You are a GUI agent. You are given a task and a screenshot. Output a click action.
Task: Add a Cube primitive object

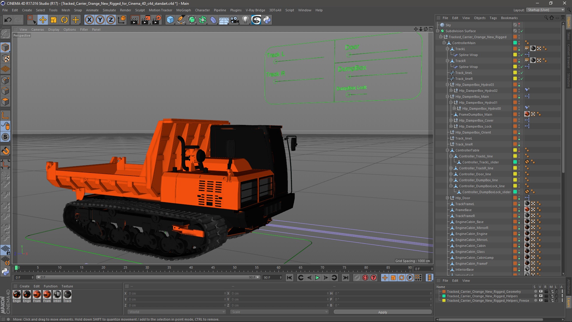170,20
